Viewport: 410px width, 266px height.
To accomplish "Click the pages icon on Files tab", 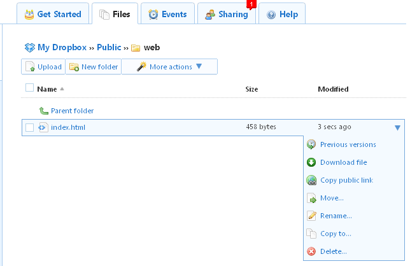I will click(104, 15).
